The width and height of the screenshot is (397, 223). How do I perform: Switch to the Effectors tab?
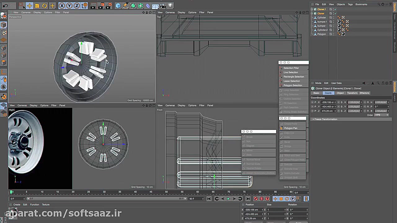(x=364, y=93)
